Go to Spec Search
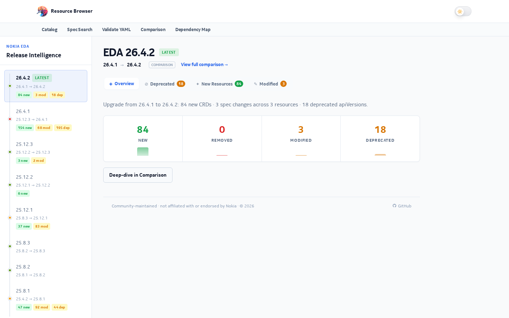Screen dimensions: 509x318 80,30
